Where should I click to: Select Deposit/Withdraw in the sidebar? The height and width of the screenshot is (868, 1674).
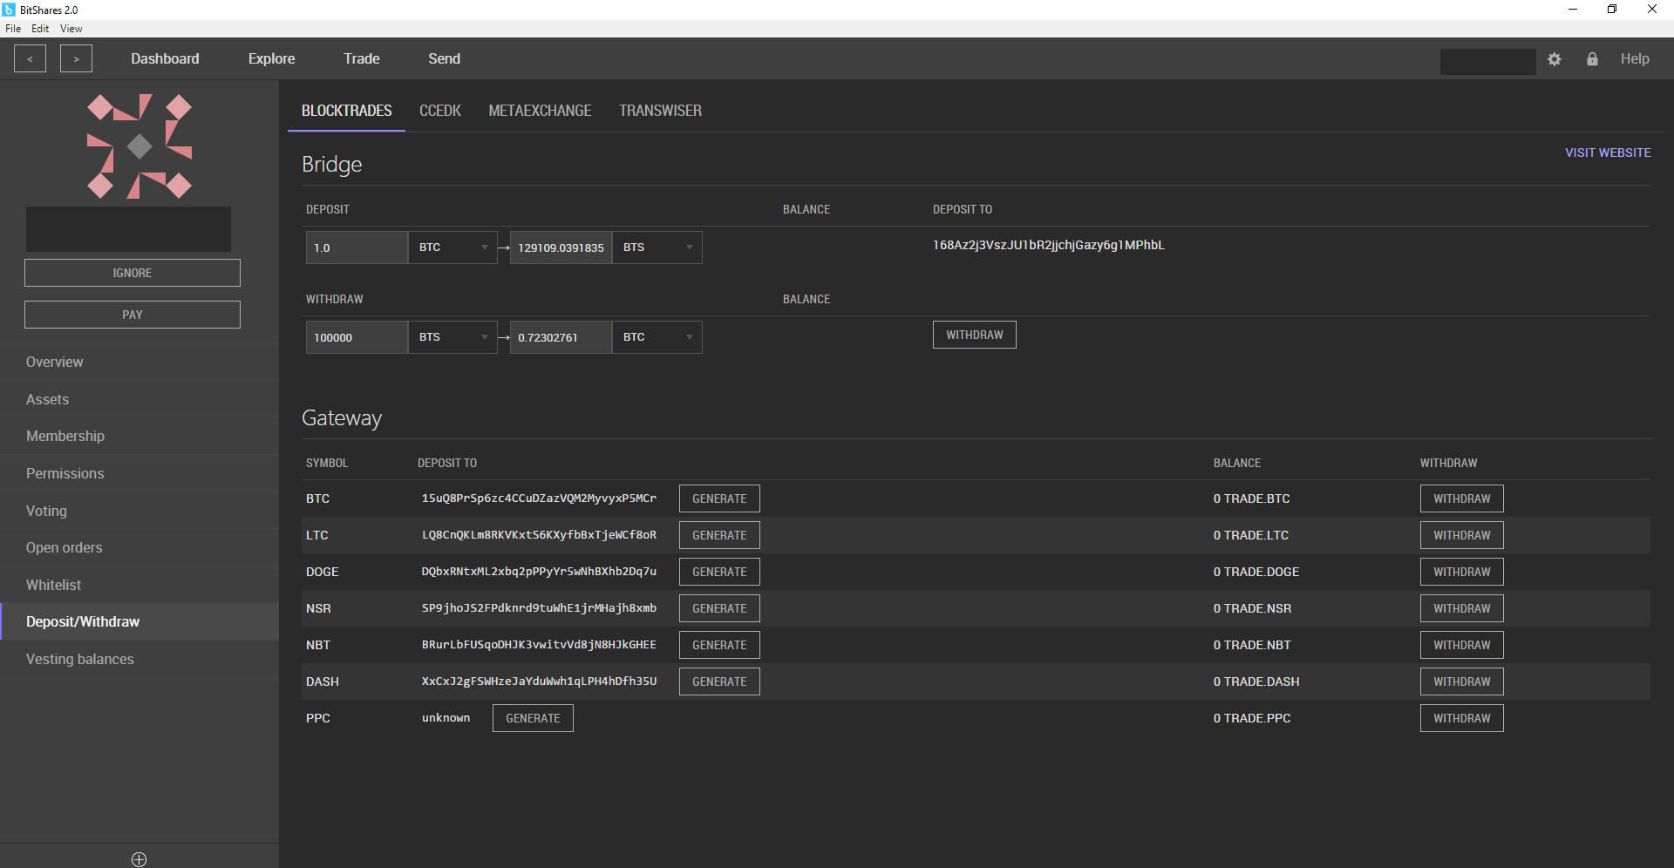[139, 621]
